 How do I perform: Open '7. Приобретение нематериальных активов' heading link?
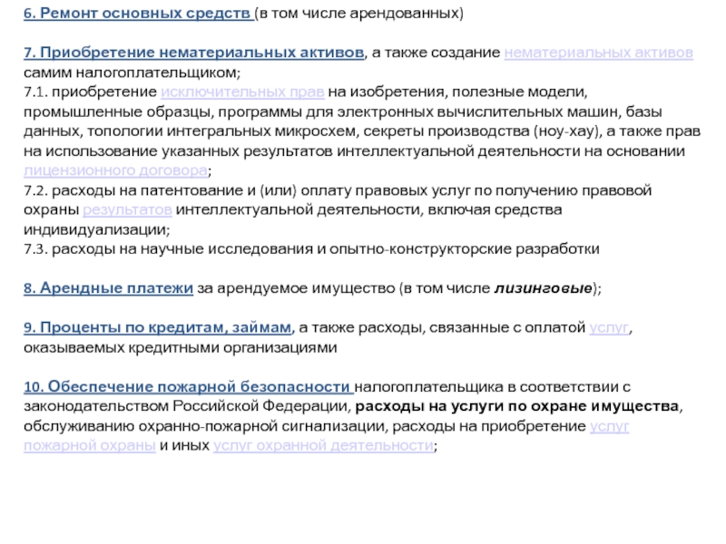[x=194, y=53]
